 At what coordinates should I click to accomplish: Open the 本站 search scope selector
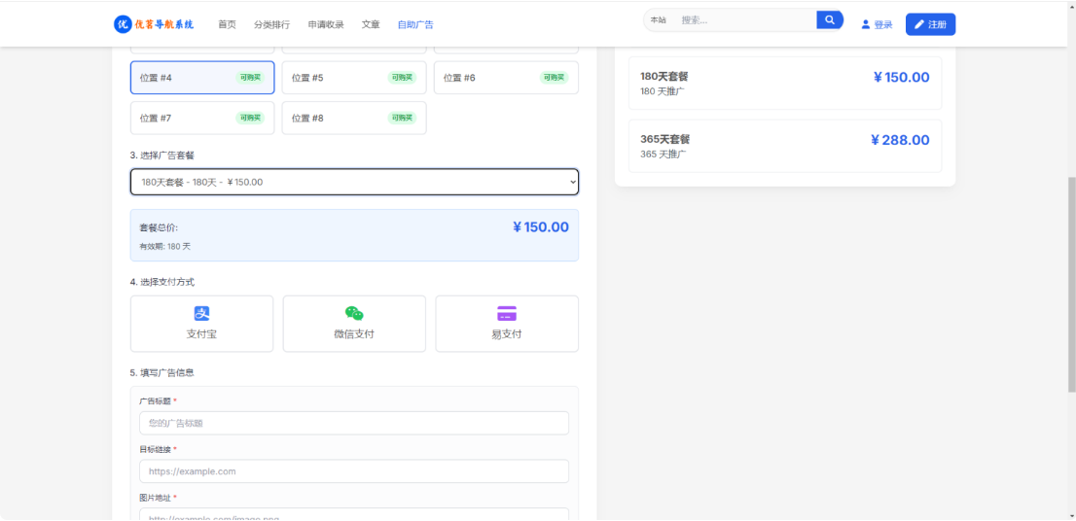pyautogui.click(x=658, y=19)
